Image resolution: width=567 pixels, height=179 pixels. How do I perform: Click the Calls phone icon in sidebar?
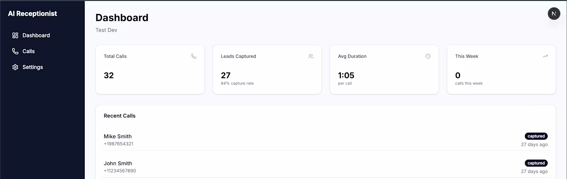point(15,51)
